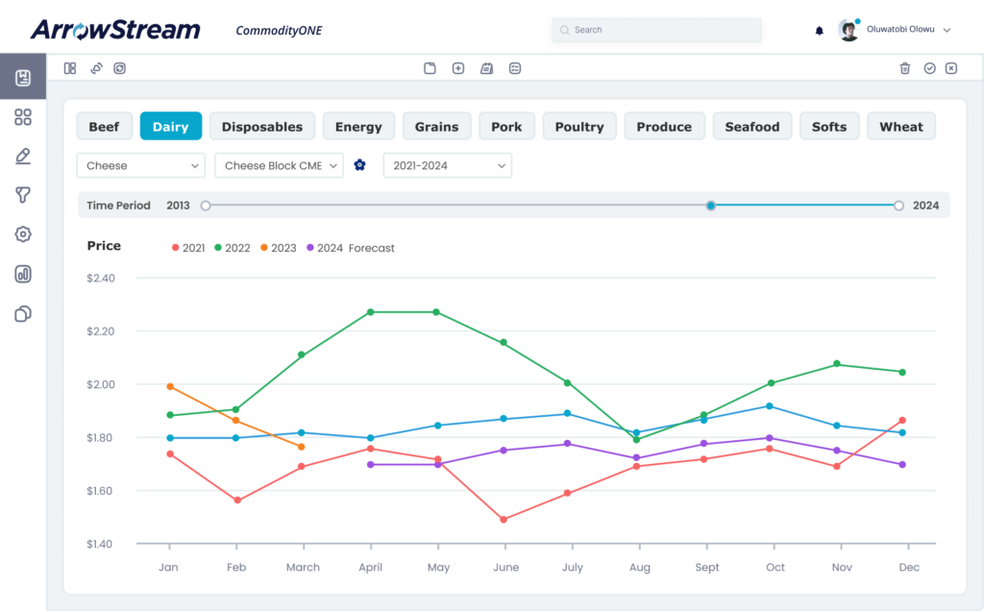Click the trash delete icon in toolbar
The image size is (984, 612).
coord(904,68)
